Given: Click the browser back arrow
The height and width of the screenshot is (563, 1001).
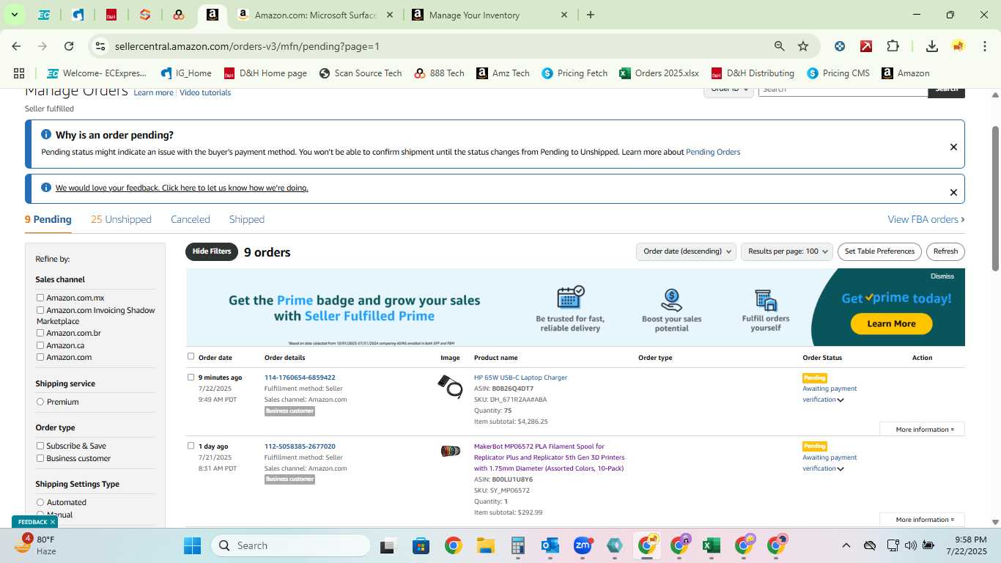Looking at the screenshot, I should point(16,46).
